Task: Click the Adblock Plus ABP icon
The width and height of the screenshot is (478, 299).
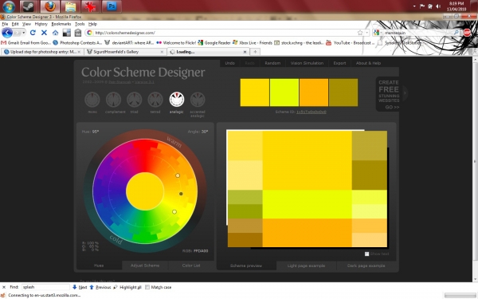Action: (467, 33)
